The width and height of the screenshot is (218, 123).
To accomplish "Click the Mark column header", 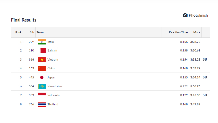I will point(197,32).
